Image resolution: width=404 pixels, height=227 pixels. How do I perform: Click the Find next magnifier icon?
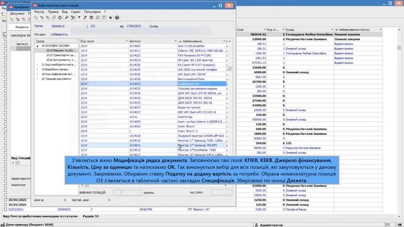pos(73,18)
